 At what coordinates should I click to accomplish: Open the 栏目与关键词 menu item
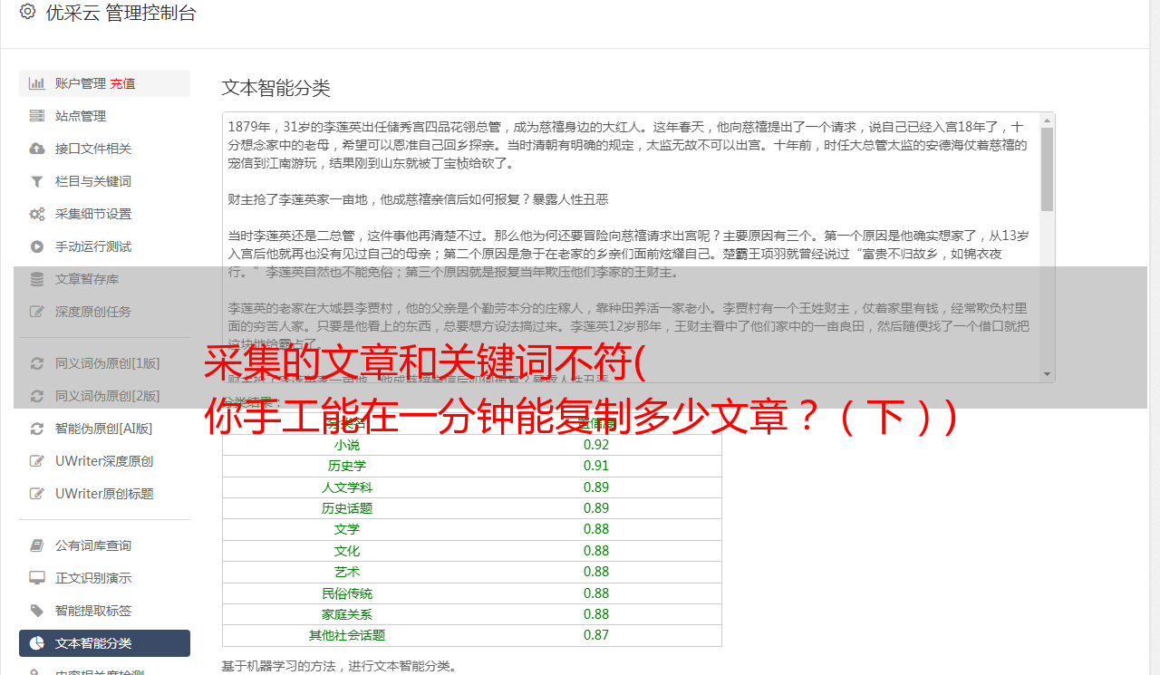[x=104, y=181]
